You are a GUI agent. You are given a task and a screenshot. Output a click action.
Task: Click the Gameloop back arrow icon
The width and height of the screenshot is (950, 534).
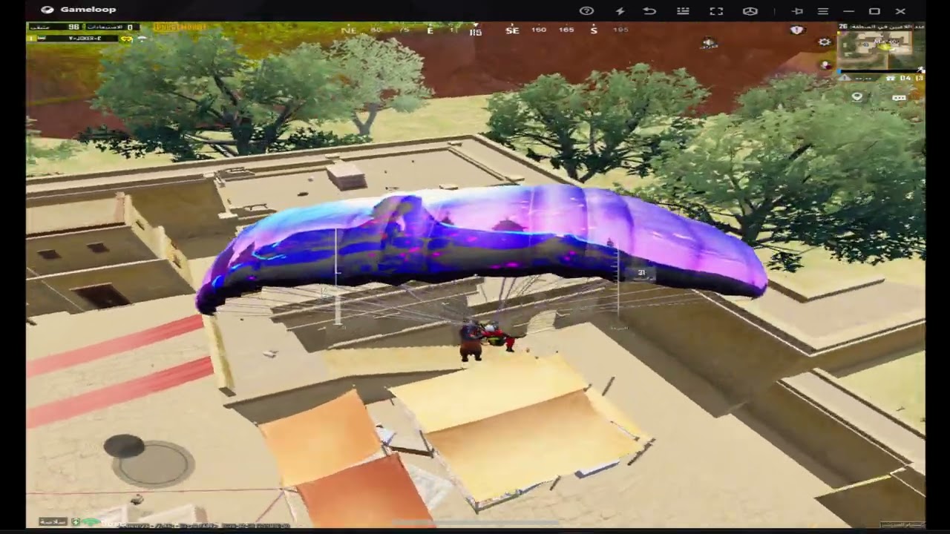[x=649, y=10]
